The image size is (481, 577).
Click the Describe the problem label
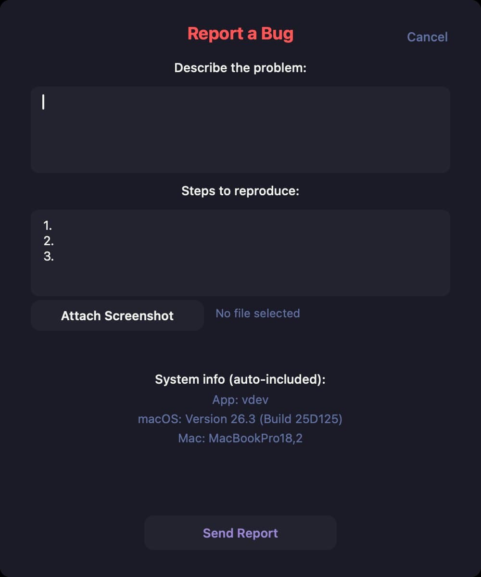(240, 68)
